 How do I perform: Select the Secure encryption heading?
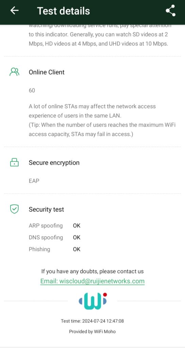[x=54, y=163]
